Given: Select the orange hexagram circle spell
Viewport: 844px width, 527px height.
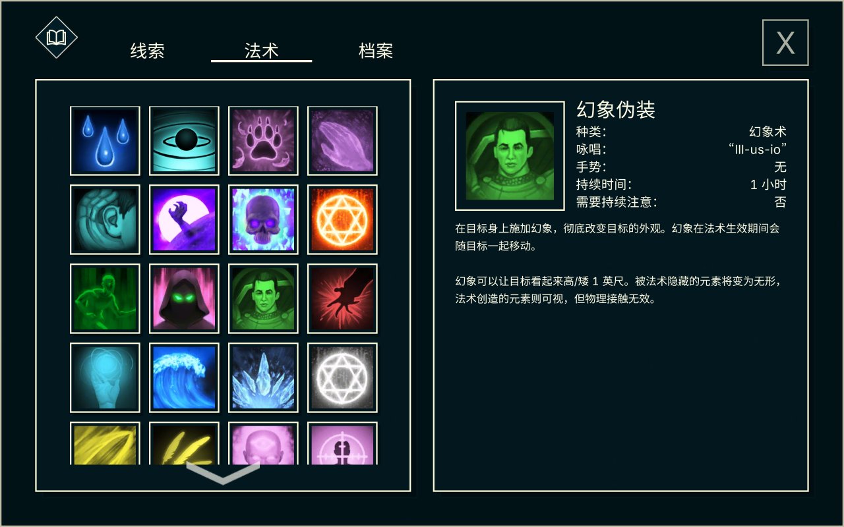Looking at the screenshot, I should click(x=342, y=220).
